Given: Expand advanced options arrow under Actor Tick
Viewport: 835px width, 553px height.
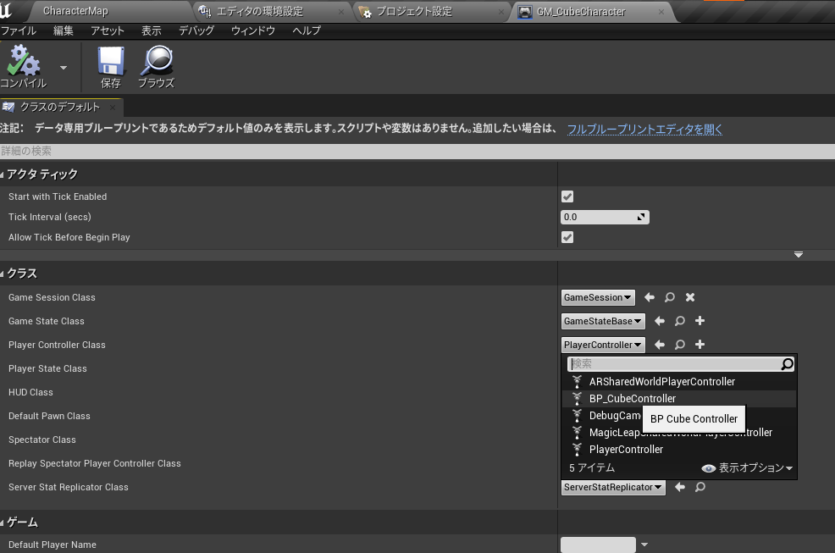Looking at the screenshot, I should [799, 255].
